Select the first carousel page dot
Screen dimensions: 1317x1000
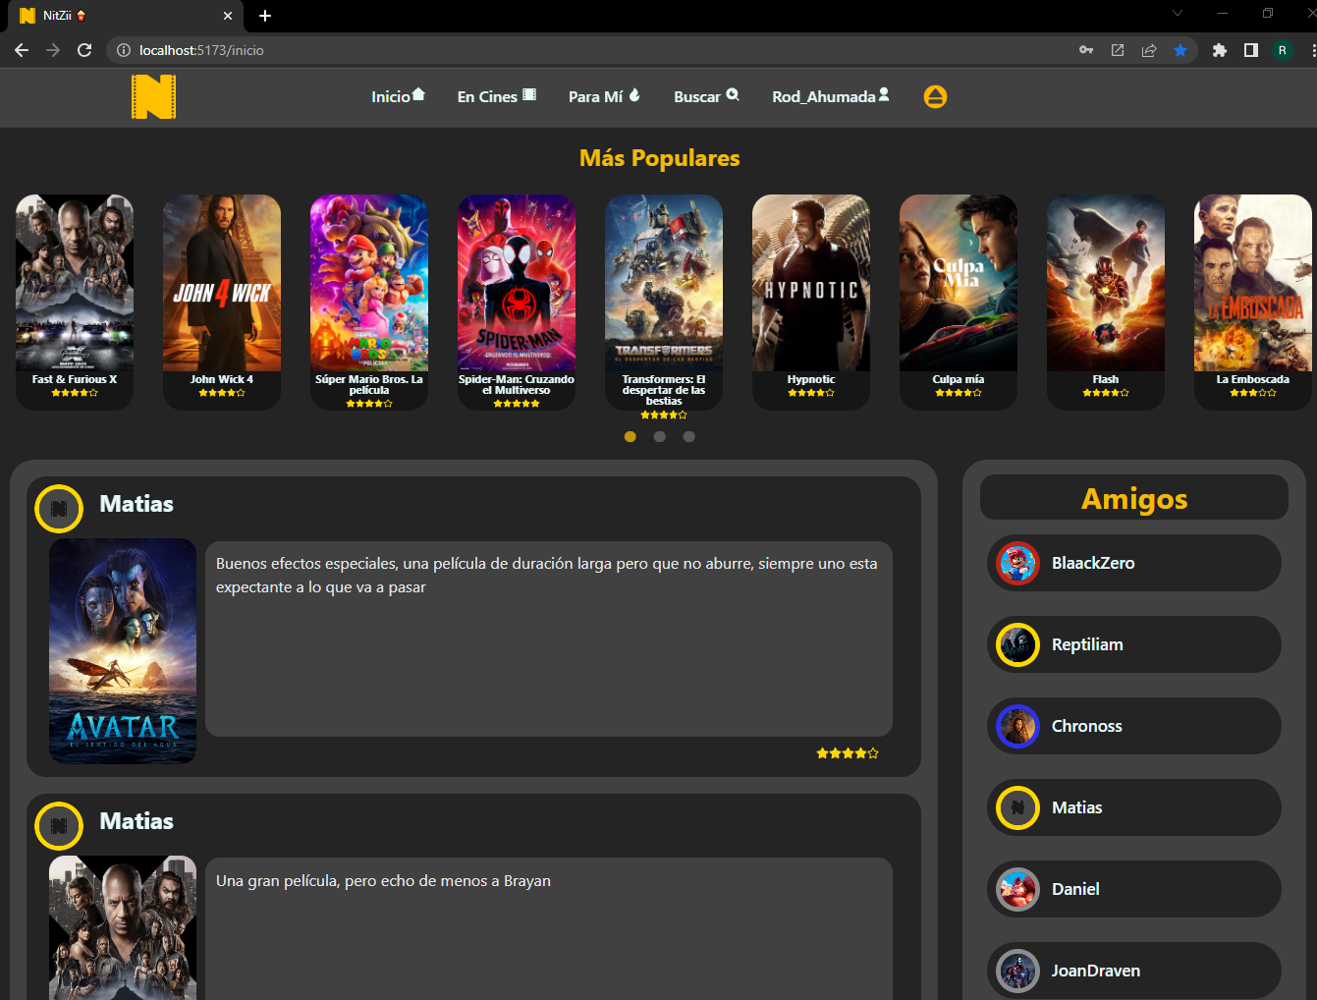631,436
